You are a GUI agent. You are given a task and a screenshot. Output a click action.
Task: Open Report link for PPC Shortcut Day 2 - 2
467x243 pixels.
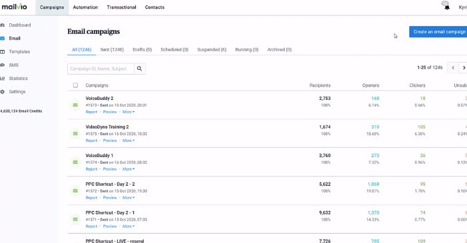(91, 198)
